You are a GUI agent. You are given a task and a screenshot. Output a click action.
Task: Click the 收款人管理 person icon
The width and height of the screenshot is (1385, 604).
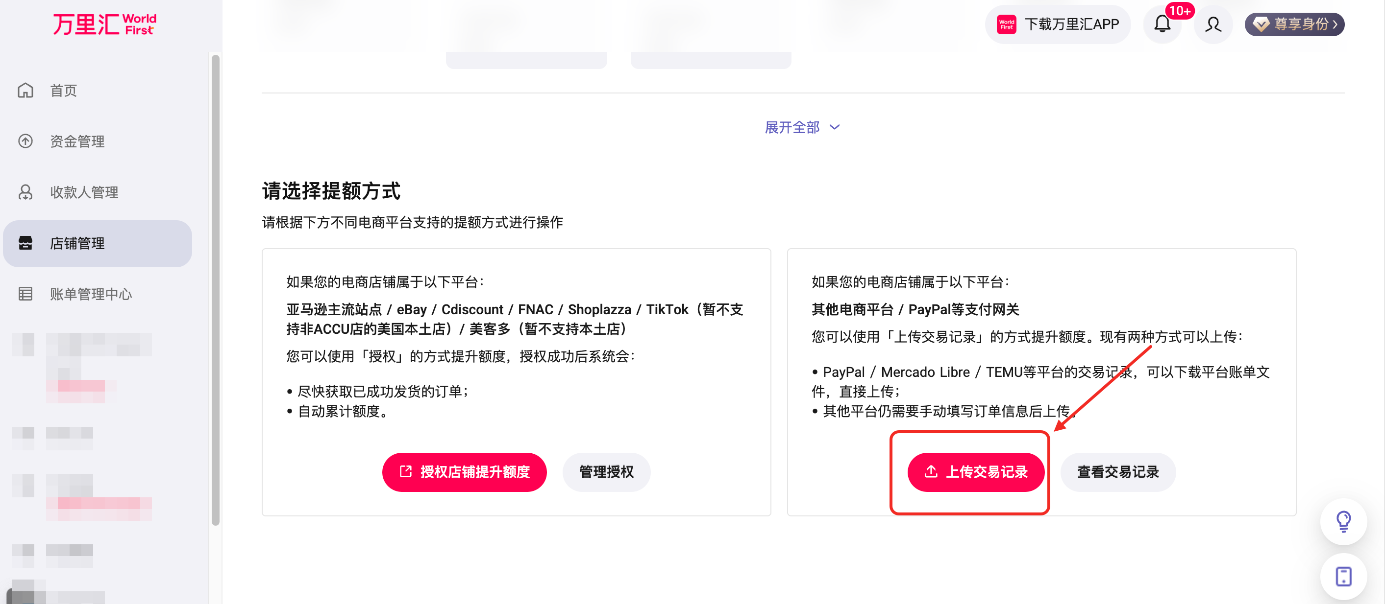click(x=25, y=192)
